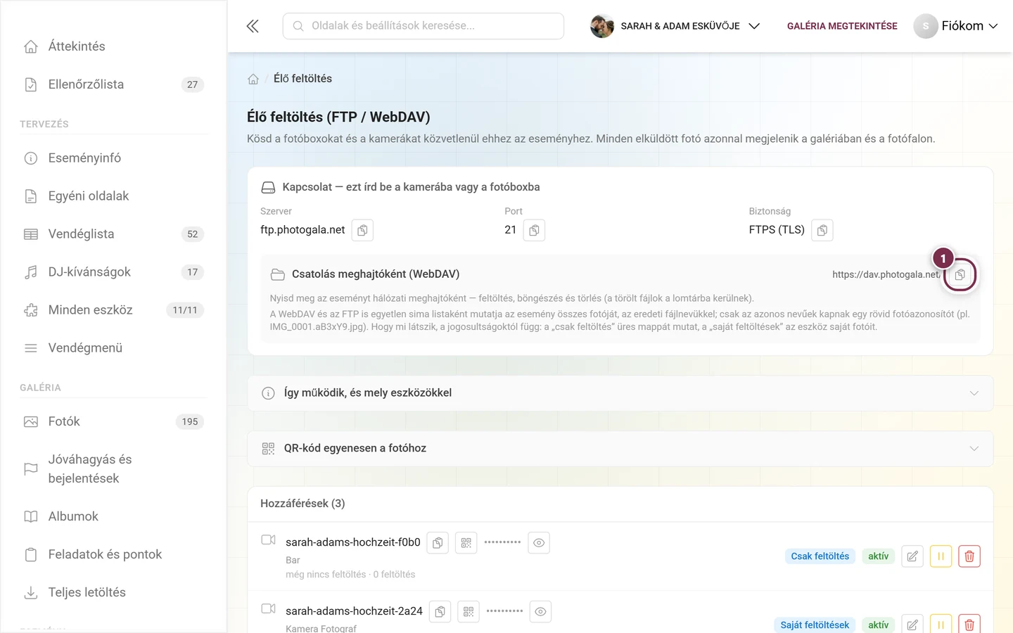Copy the FTPS (TLS) security value
Image resolution: width=1013 pixels, height=633 pixels.
click(822, 230)
